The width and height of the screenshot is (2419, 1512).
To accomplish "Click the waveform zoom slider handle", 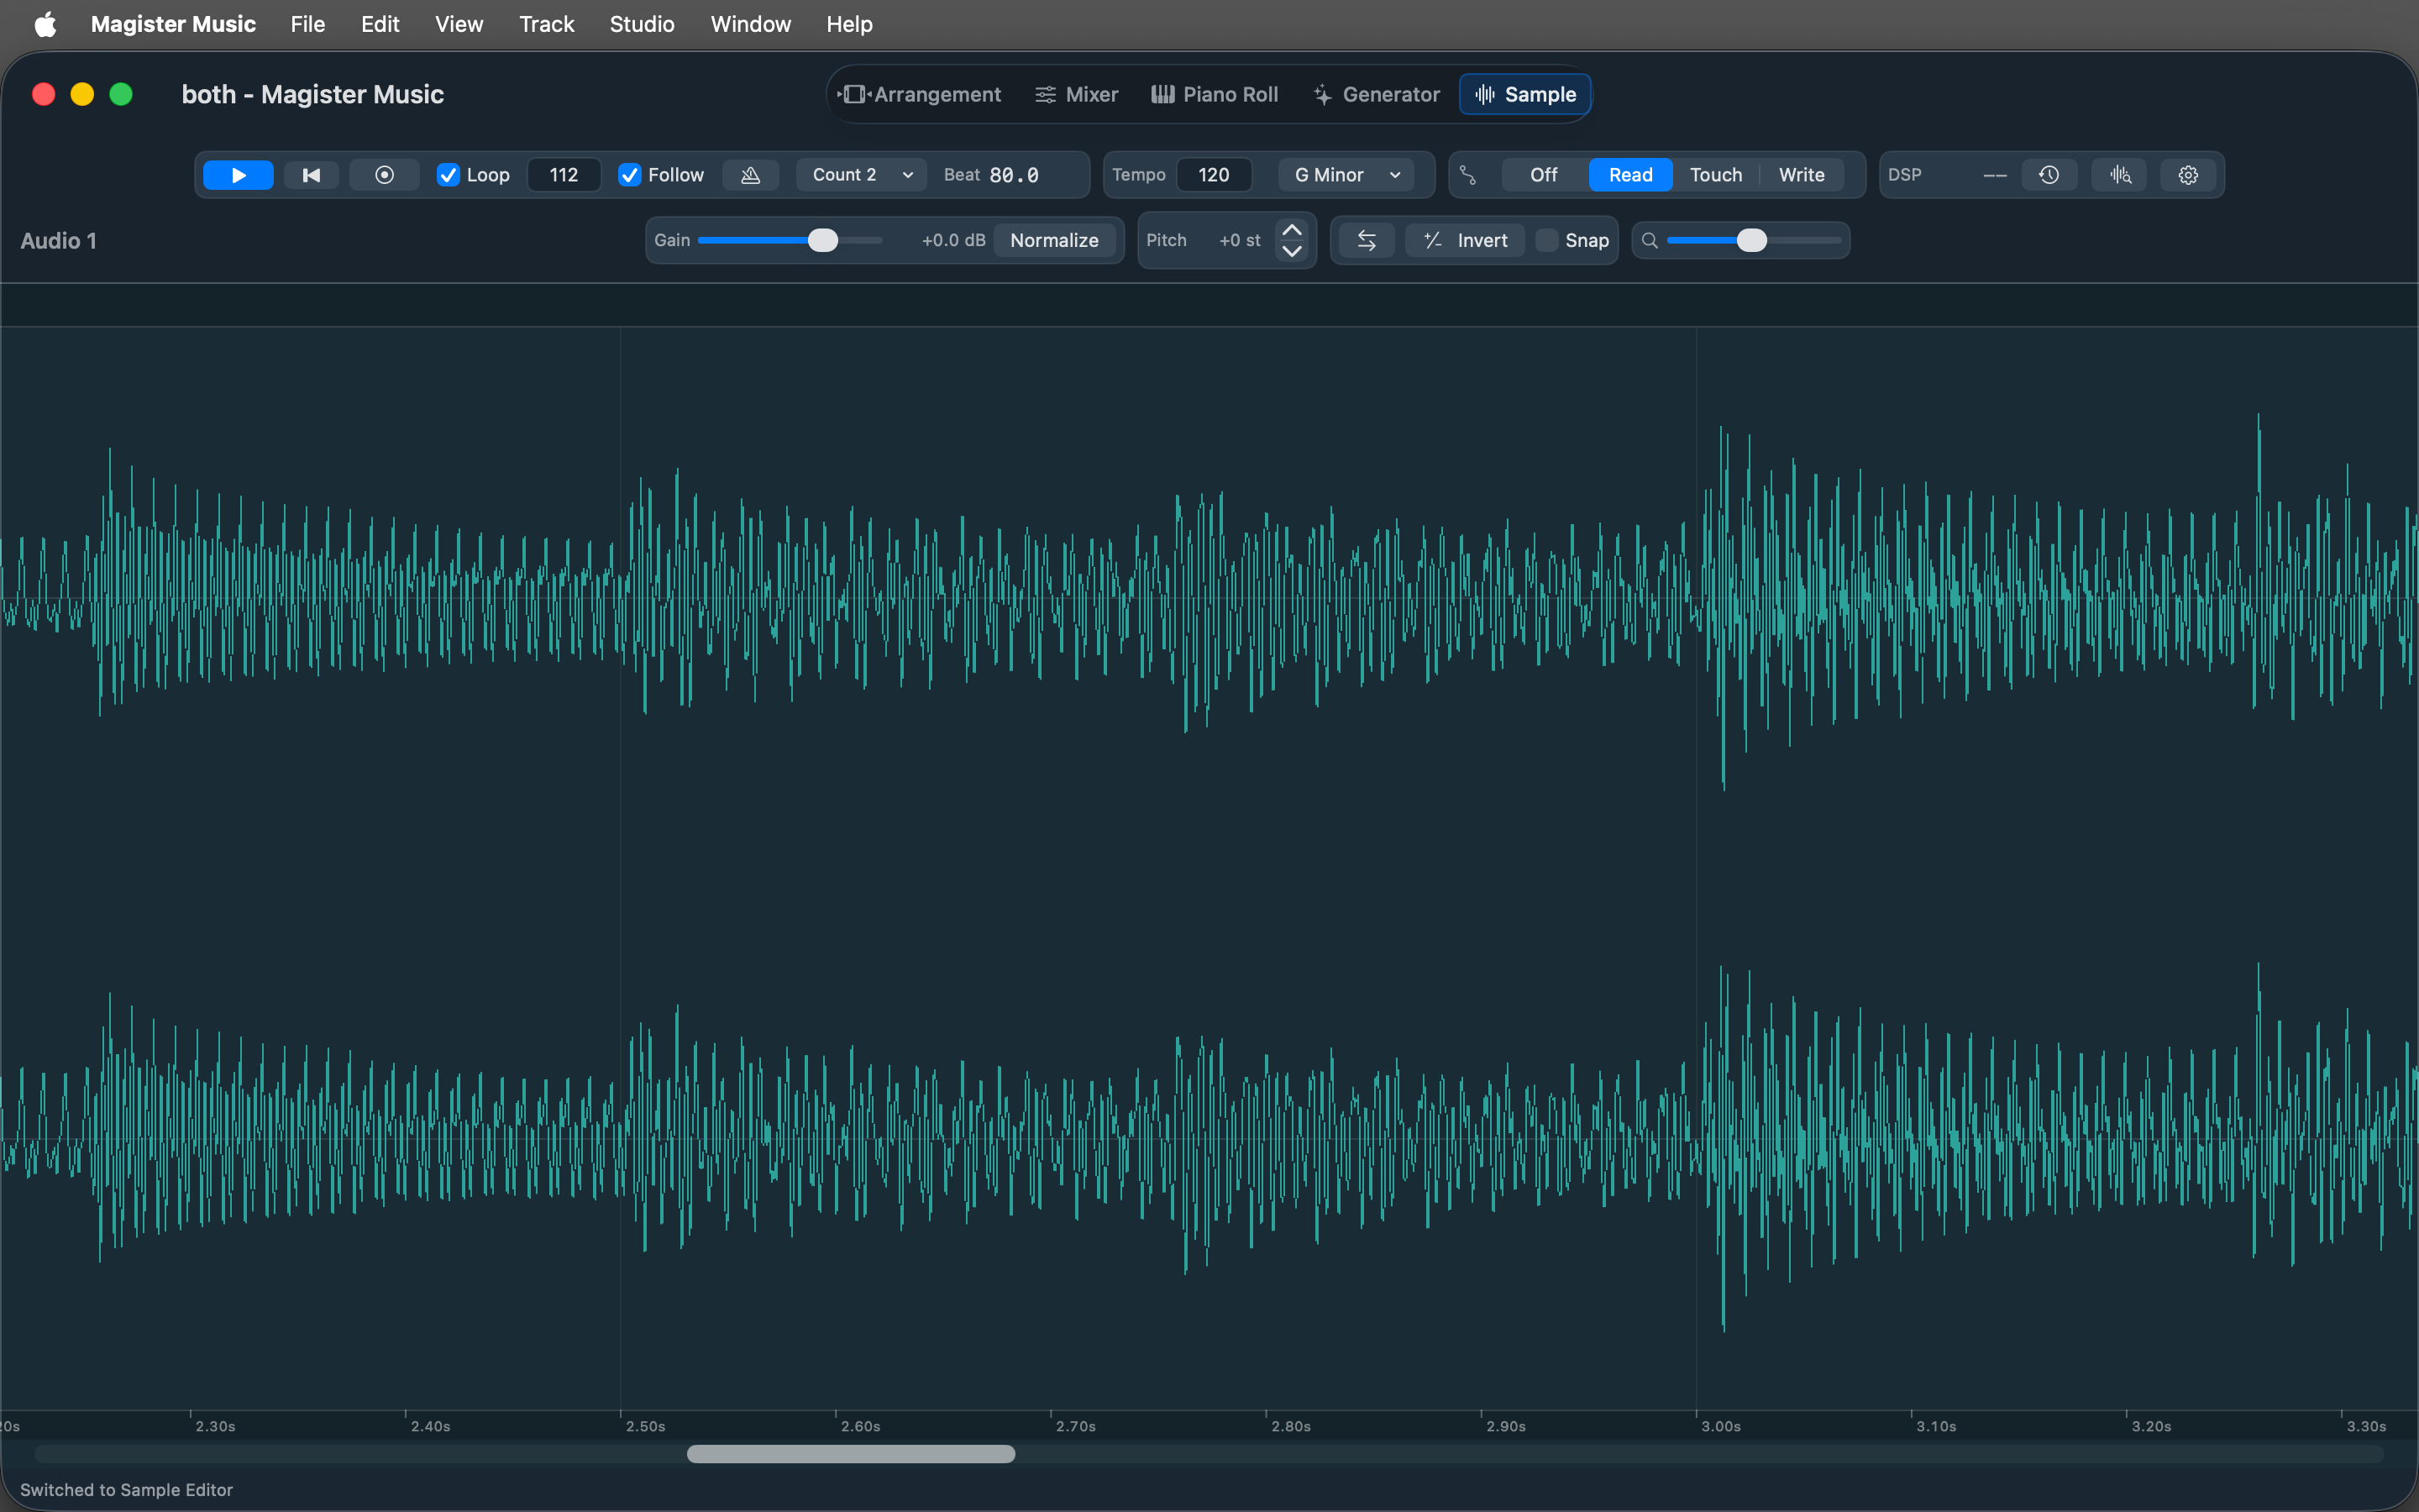I will [x=1751, y=240].
